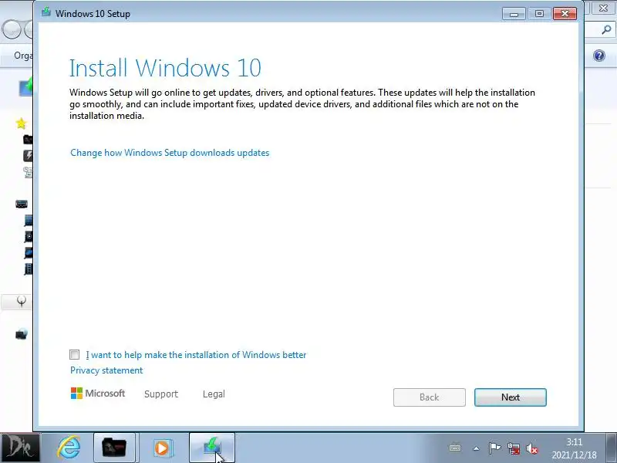Click the Explorer back navigation button
This screenshot has height=463, width=617.
point(12,29)
